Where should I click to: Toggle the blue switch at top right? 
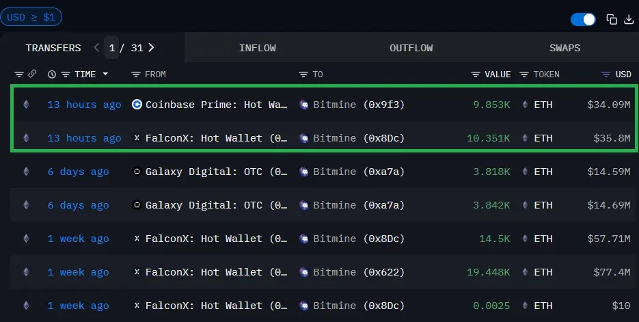click(583, 19)
